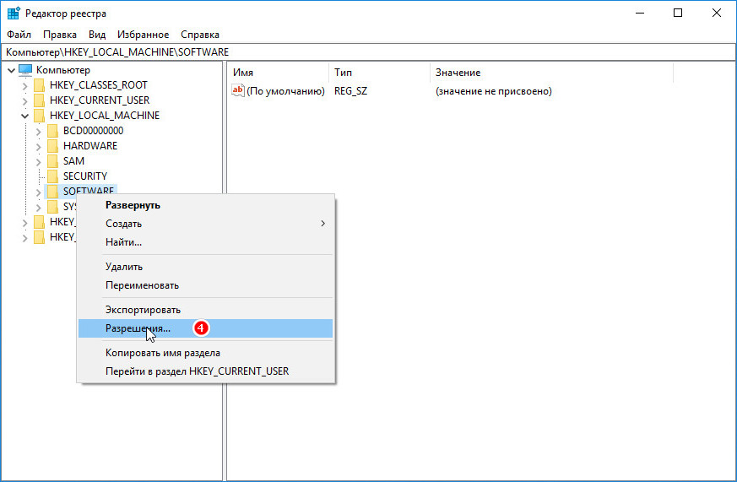
Task: Open the Справка menu
Action: pos(200,35)
